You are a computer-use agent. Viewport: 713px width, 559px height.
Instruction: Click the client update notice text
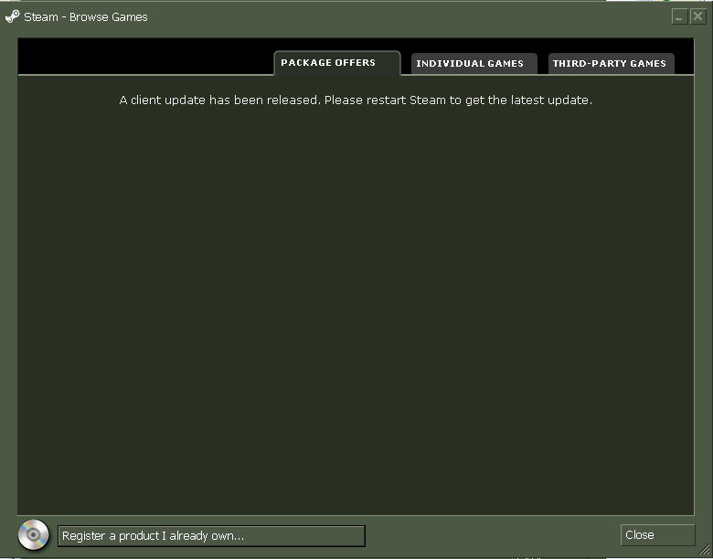[356, 100]
